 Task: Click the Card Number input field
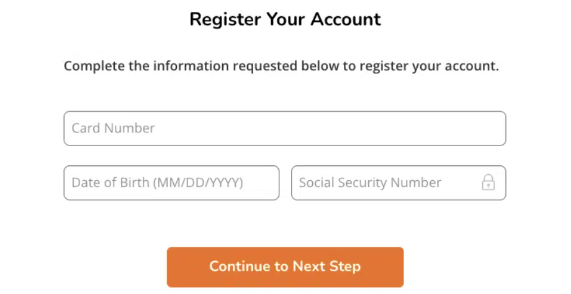click(284, 129)
